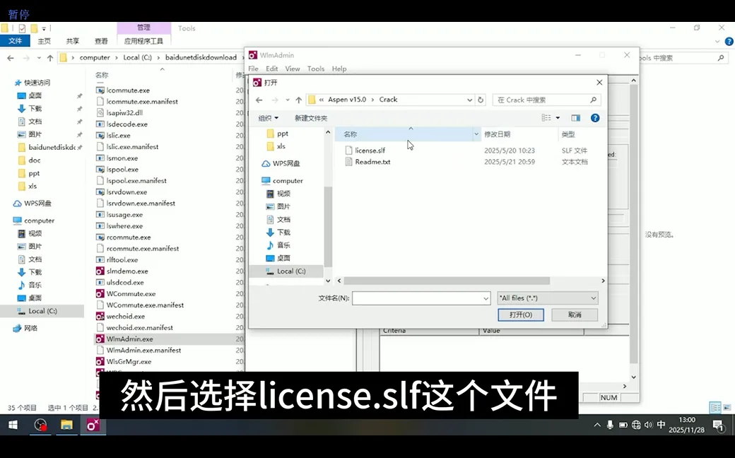Click the dialog help icon

tap(595, 118)
